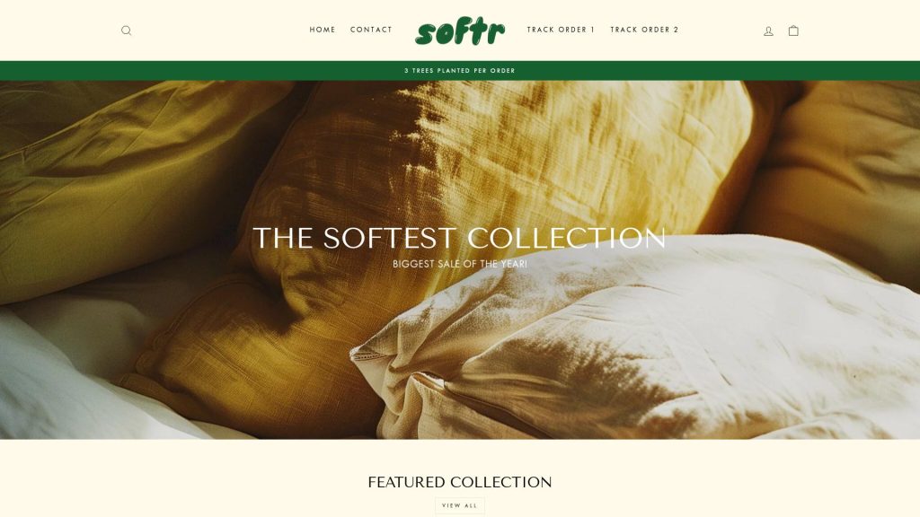Select Track Order 2 in navigation
920x517 pixels.
click(644, 30)
